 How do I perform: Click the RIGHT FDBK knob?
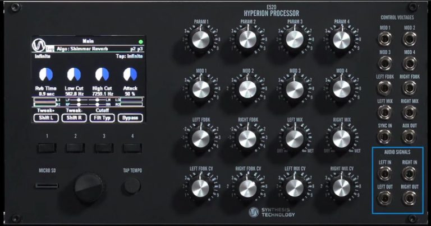point(248,139)
